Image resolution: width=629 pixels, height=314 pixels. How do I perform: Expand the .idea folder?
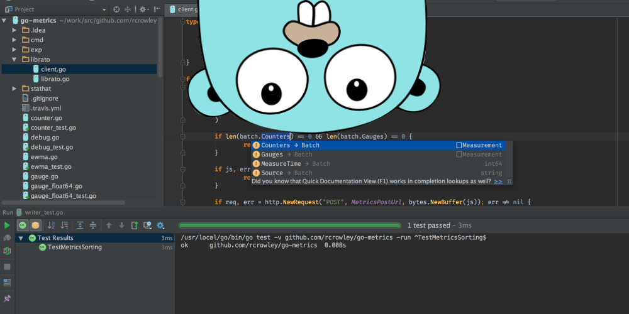click(14, 30)
